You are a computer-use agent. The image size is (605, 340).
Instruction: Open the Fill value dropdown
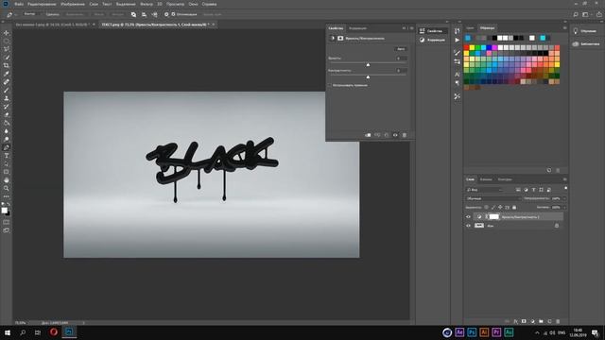pos(564,208)
